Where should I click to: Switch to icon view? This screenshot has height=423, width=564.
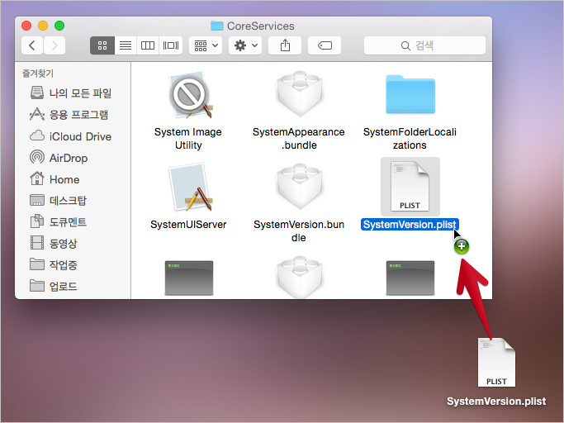coord(102,45)
